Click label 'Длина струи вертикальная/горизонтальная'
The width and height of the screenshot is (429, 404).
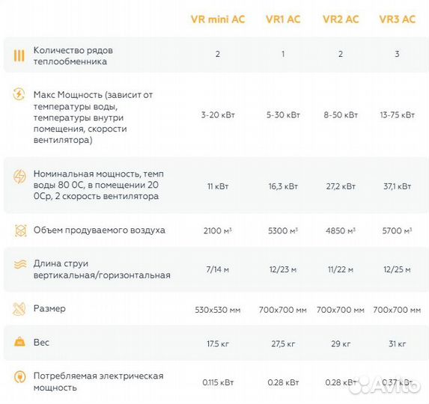(102, 269)
